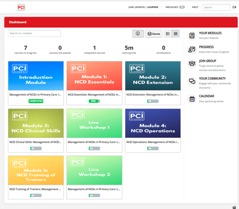
Task: Open the Name sort dropdown
Action: point(154,34)
